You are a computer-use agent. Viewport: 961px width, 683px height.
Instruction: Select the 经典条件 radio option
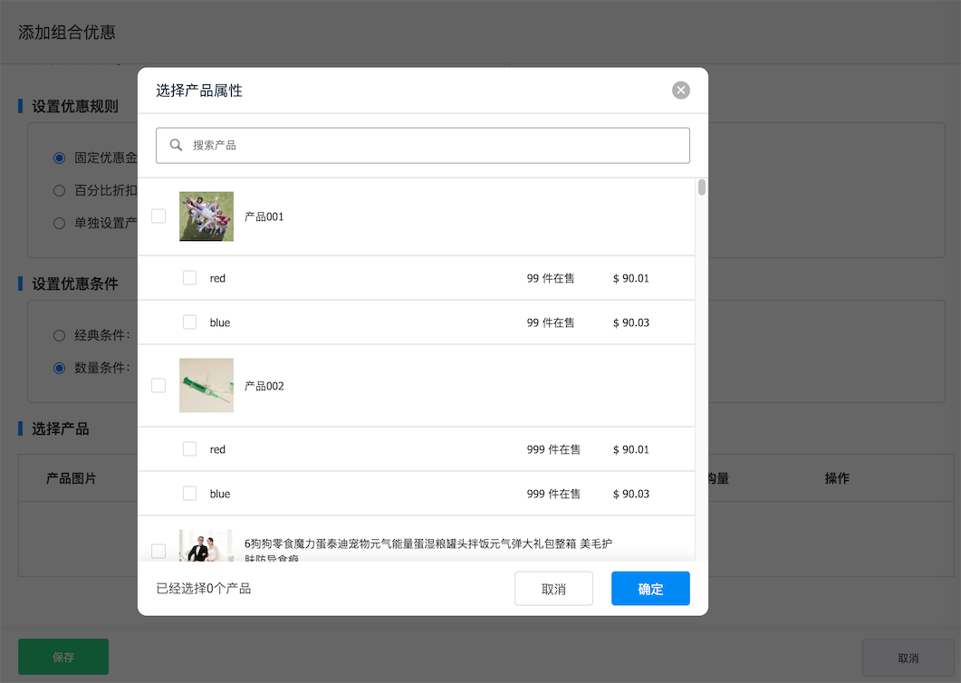click(x=58, y=334)
